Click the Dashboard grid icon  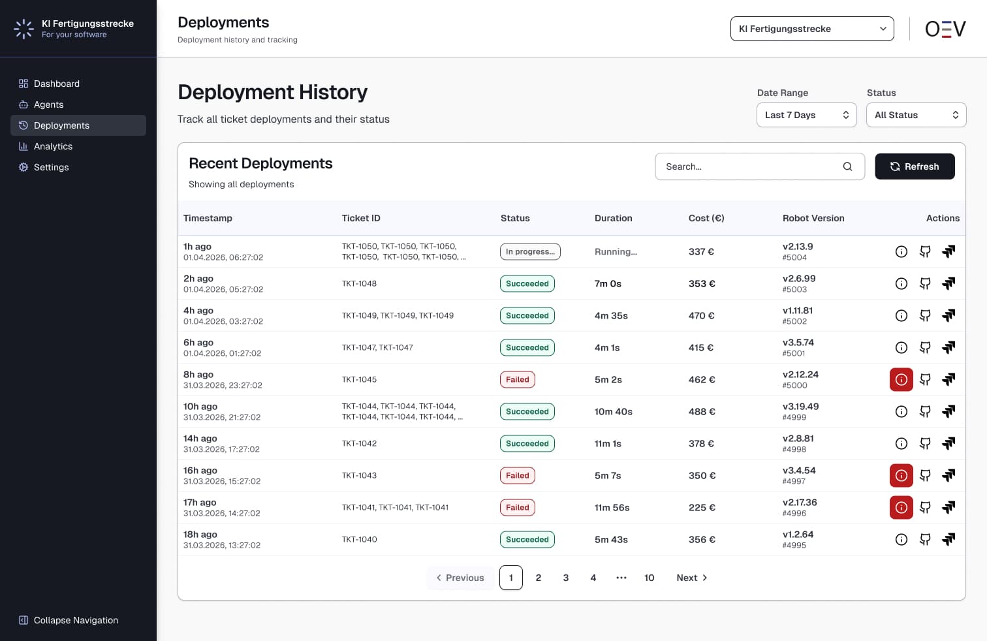point(23,84)
